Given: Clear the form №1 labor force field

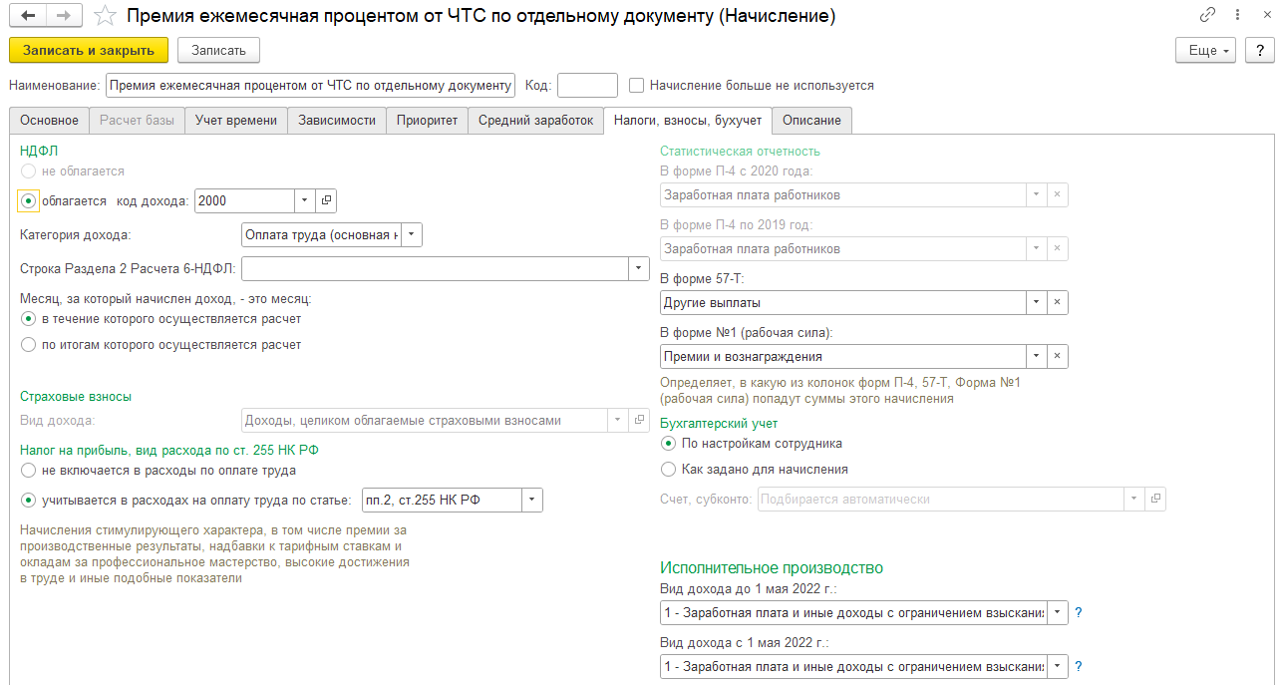Looking at the screenshot, I should pos(1058,356).
